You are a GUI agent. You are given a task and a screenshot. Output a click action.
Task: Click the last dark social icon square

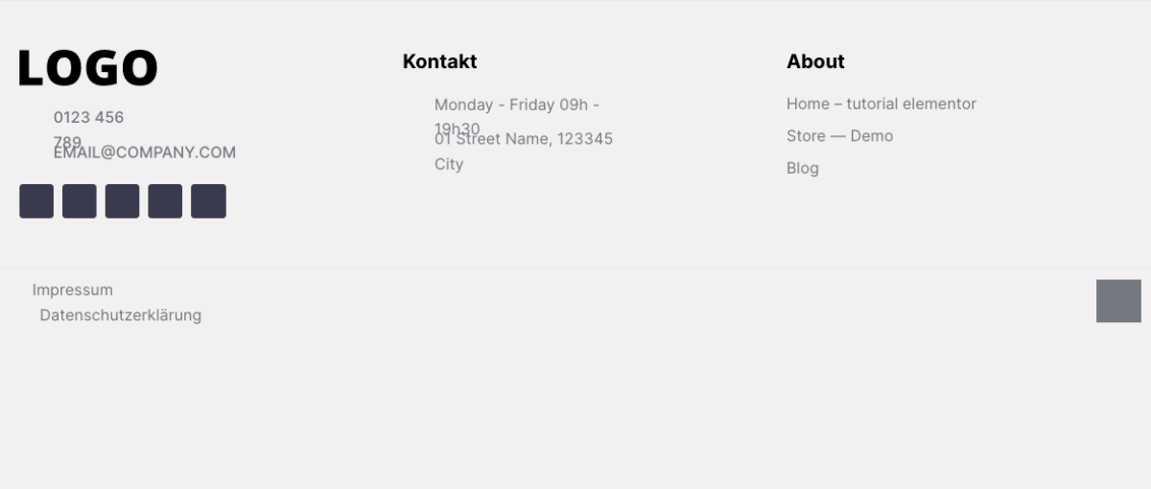[208, 201]
